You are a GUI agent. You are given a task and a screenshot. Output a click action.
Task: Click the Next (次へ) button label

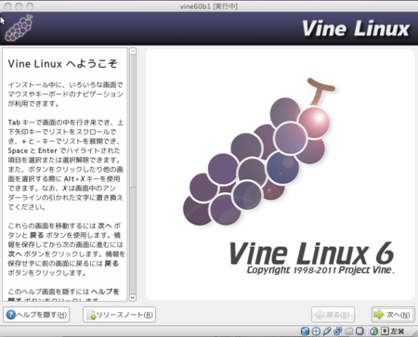pyautogui.click(x=398, y=315)
